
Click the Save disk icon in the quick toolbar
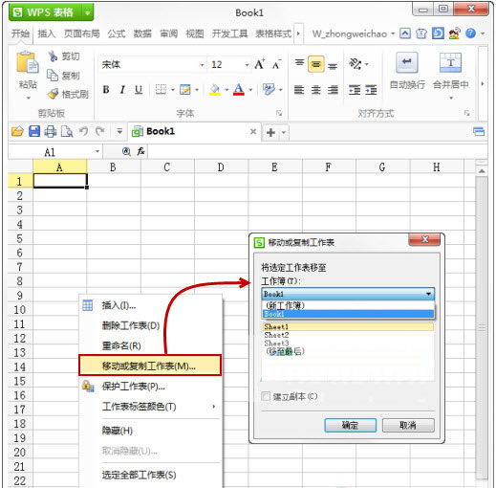tap(34, 131)
